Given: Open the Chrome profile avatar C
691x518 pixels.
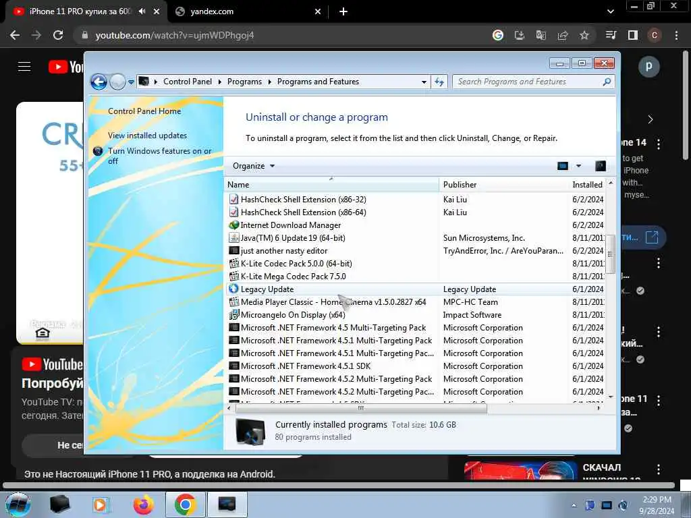Looking at the screenshot, I should click(x=655, y=35).
